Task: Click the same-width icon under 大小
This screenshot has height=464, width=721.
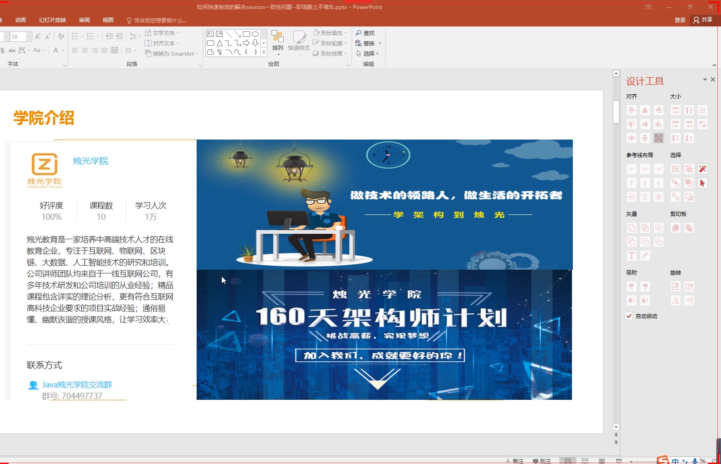Action: tap(676, 110)
